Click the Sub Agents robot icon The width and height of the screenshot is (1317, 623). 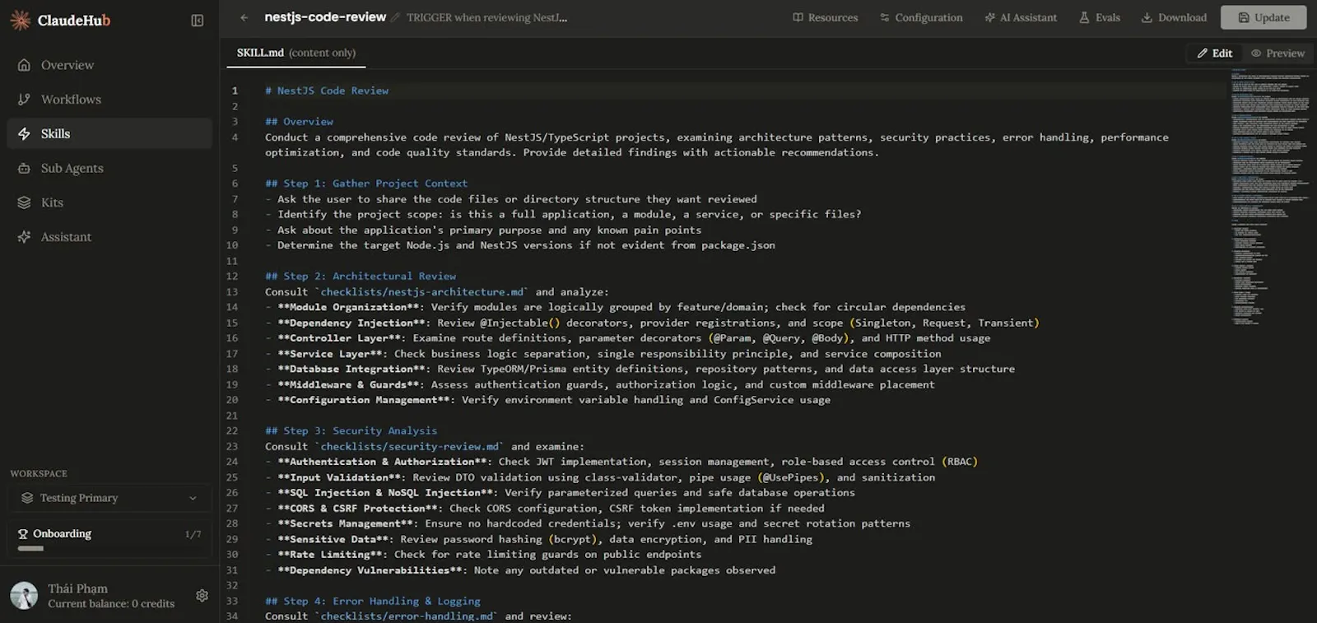point(24,168)
